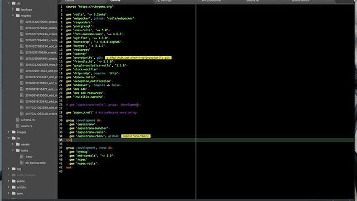Click the migrate folder icon

18,16
